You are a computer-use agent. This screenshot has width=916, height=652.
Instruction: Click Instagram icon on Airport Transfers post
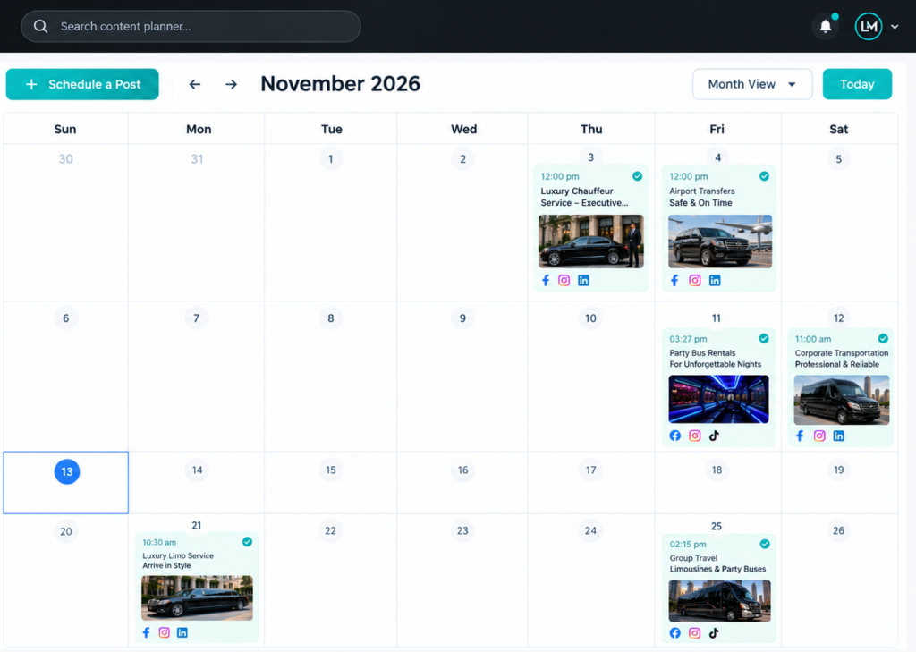pyautogui.click(x=694, y=281)
